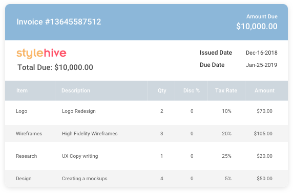Viewport: 293px width, 193px height.
Task: Click the Amount Due value $10,000.00
Action: click(257, 26)
